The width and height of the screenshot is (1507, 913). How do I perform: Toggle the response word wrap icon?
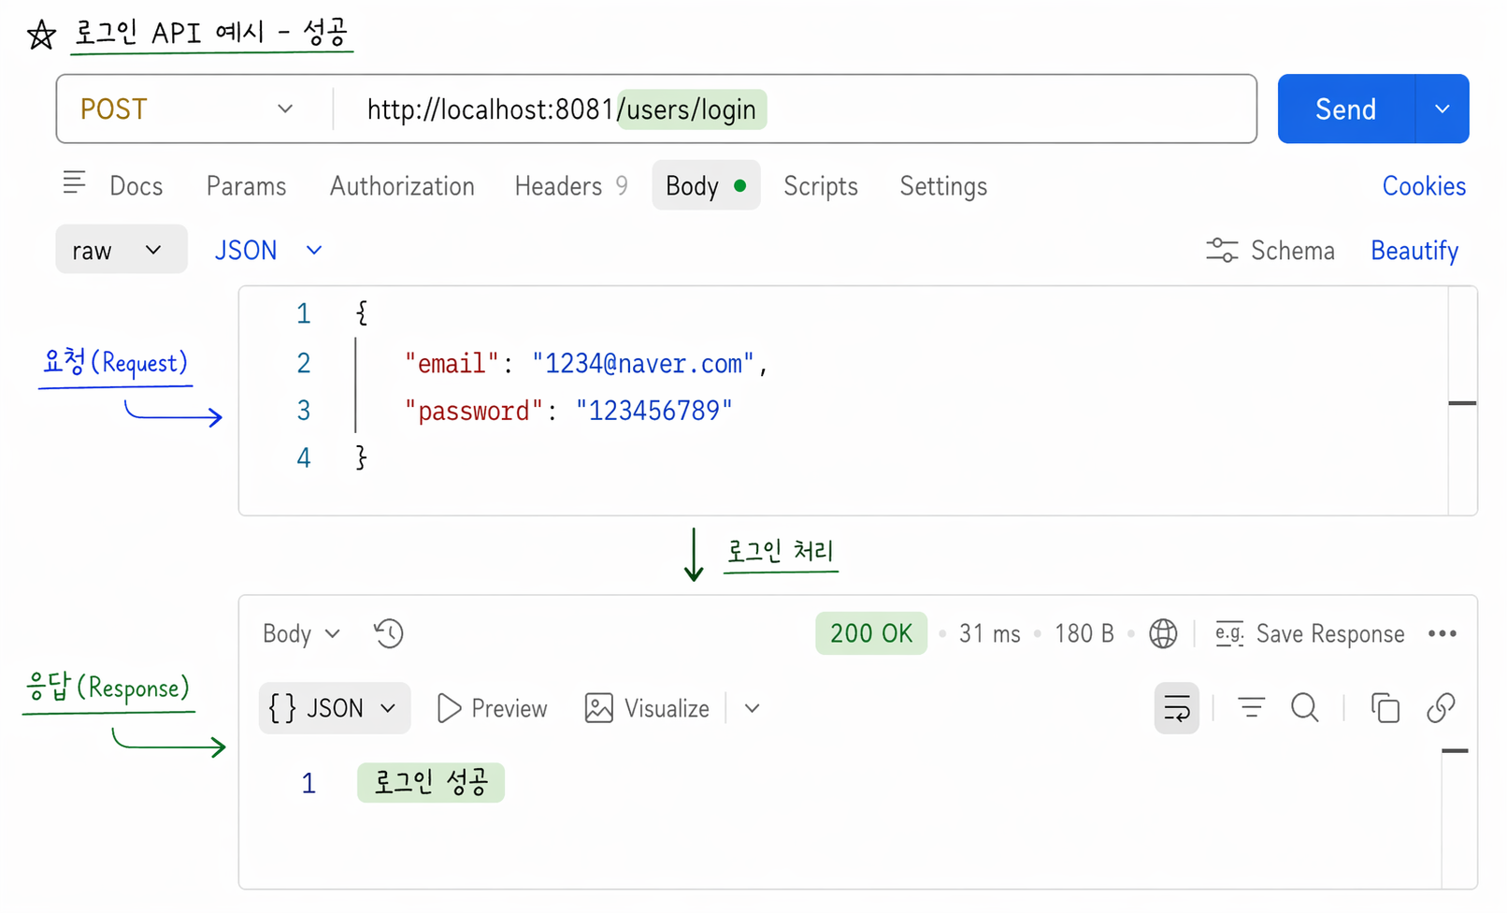[x=1177, y=708]
